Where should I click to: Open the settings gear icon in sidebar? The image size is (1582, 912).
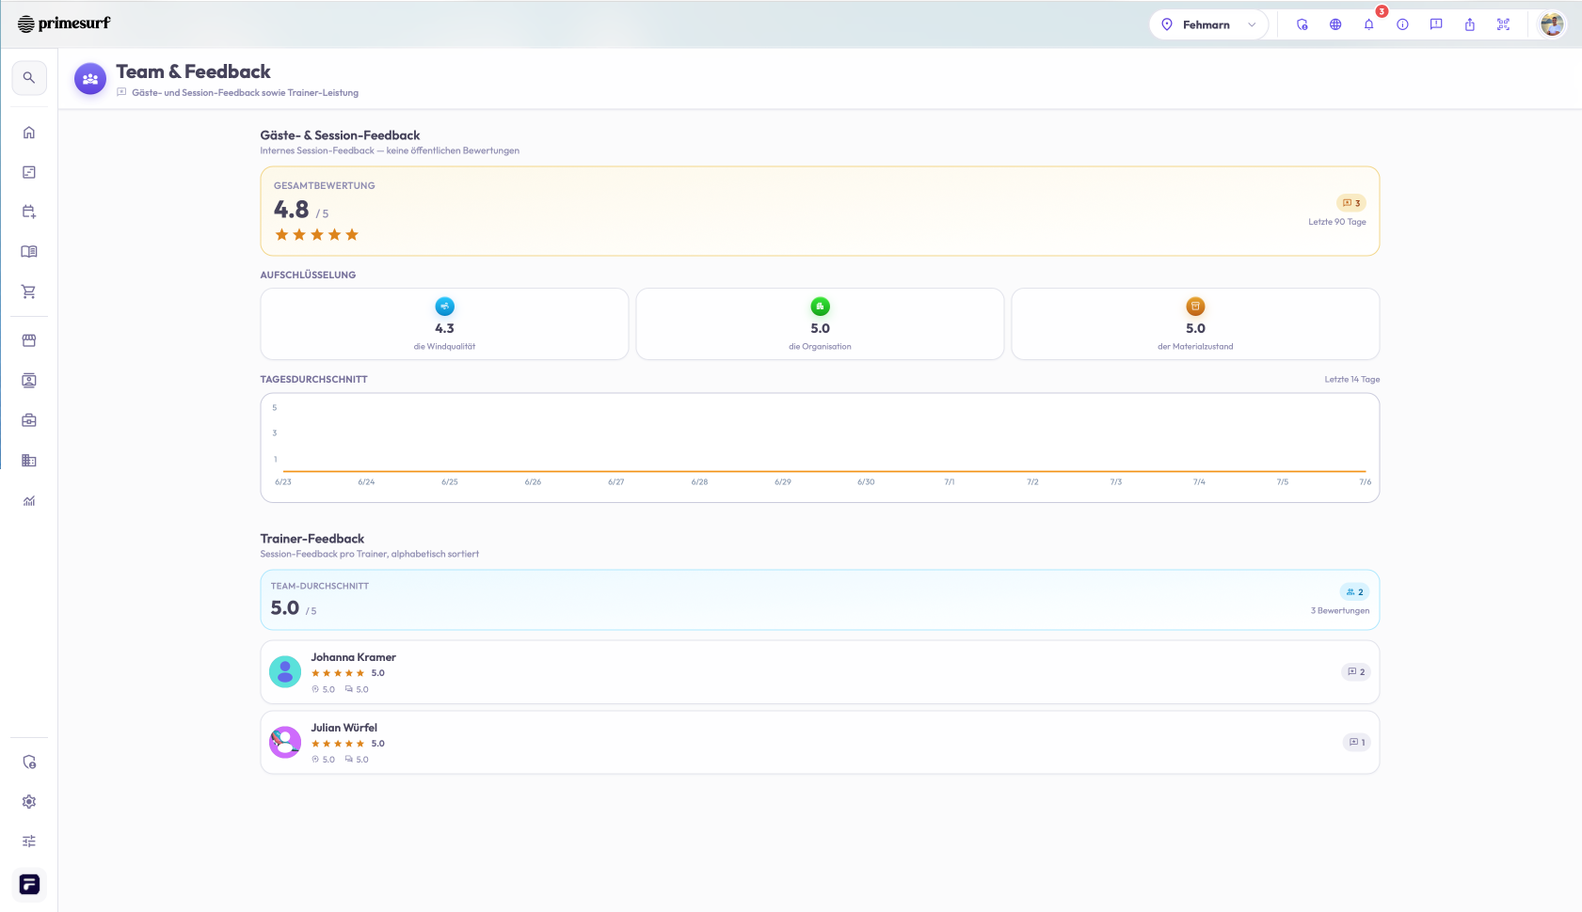[29, 802]
